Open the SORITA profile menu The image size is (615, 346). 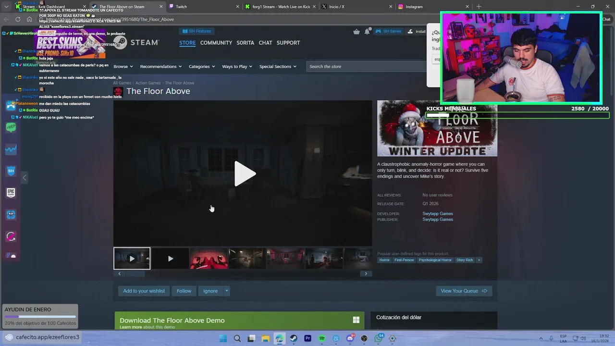pos(245,43)
